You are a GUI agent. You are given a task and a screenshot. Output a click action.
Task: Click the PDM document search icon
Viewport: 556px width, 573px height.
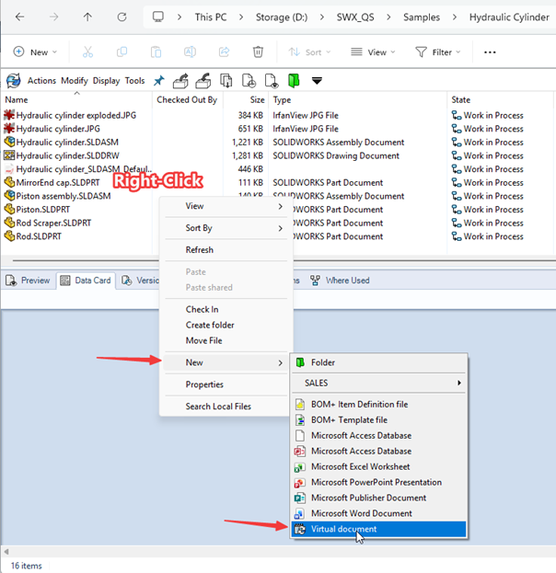(x=272, y=81)
